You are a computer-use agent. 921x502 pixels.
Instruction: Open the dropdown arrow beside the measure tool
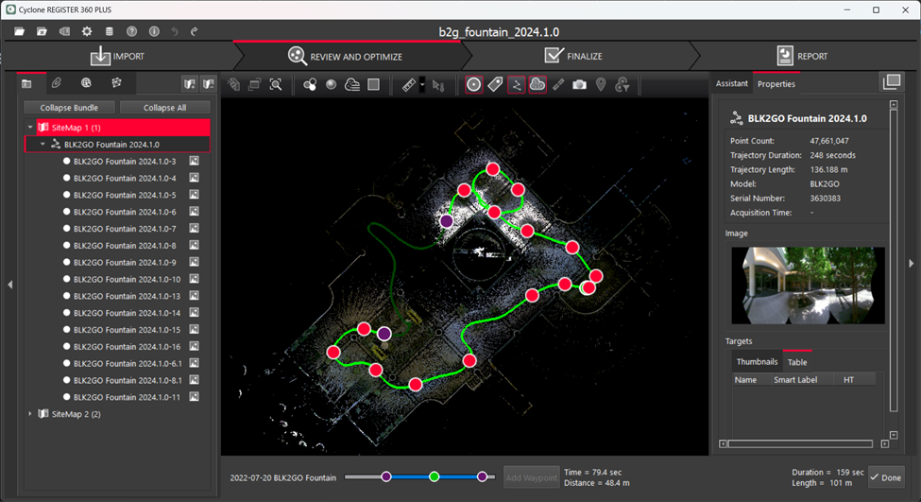point(421,85)
